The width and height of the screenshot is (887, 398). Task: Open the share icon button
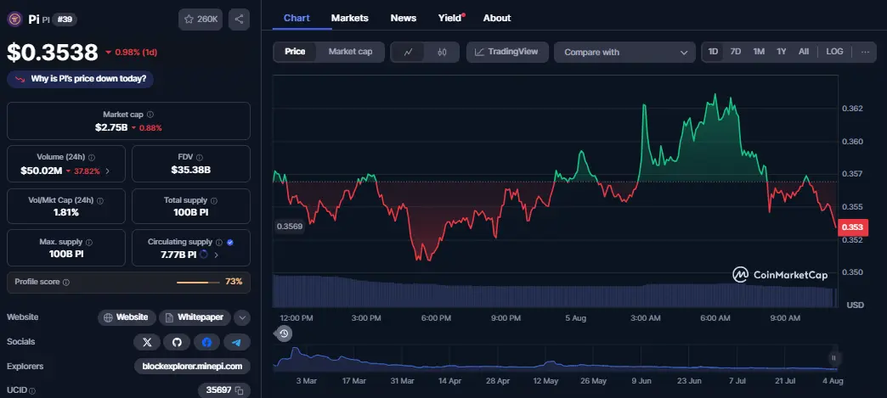click(239, 20)
